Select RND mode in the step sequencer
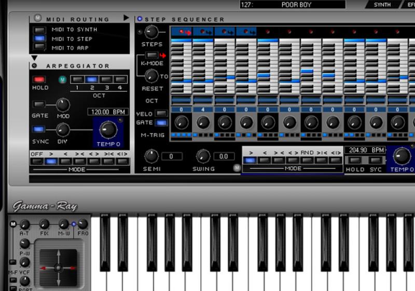This screenshot has height=291, width=415. point(307,160)
